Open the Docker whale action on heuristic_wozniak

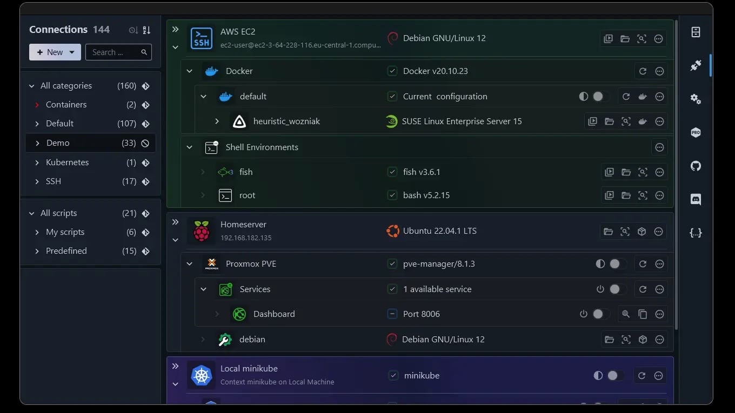click(x=643, y=121)
